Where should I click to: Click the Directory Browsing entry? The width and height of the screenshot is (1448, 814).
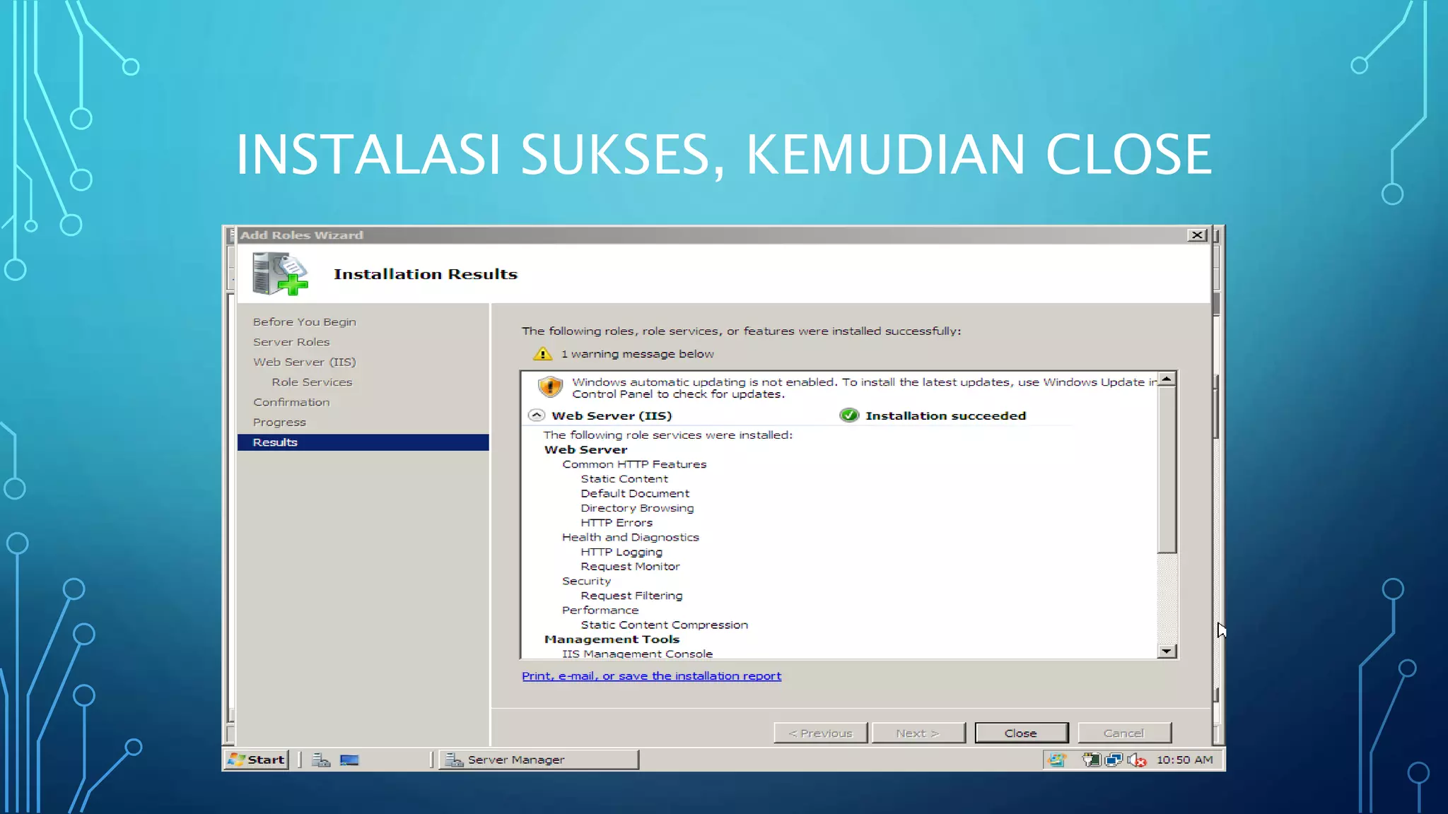point(637,508)
